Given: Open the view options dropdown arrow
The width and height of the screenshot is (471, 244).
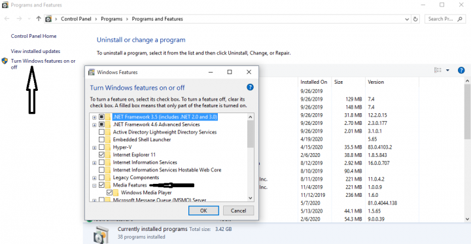Looking at the screenshot, I should coord(447,70).
